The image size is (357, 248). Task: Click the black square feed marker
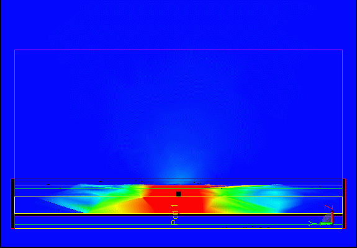pyautogui.click(x=179, y=194)
